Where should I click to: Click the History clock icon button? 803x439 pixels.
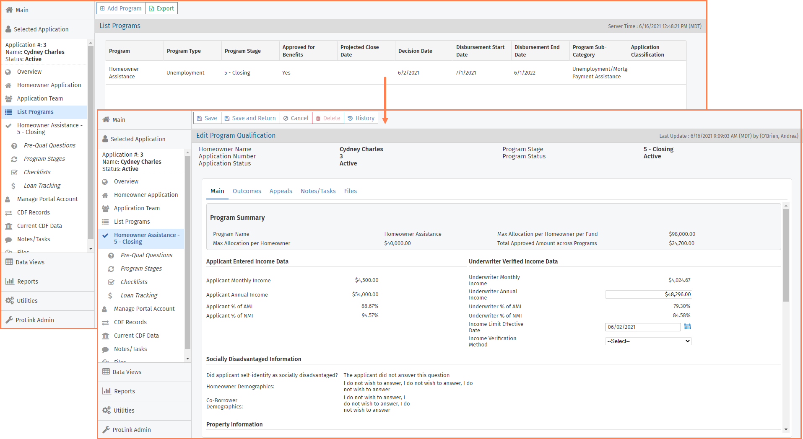click(x=351, y=119)
